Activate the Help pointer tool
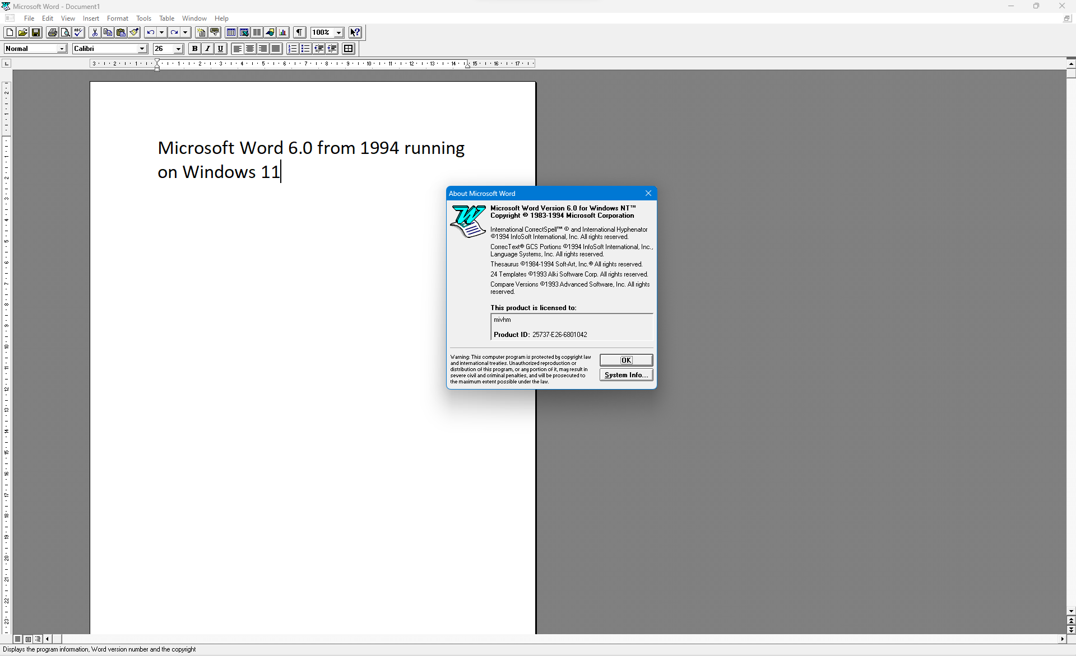Viewport: 1076px width, 656px height. click(x=355, y=32)
